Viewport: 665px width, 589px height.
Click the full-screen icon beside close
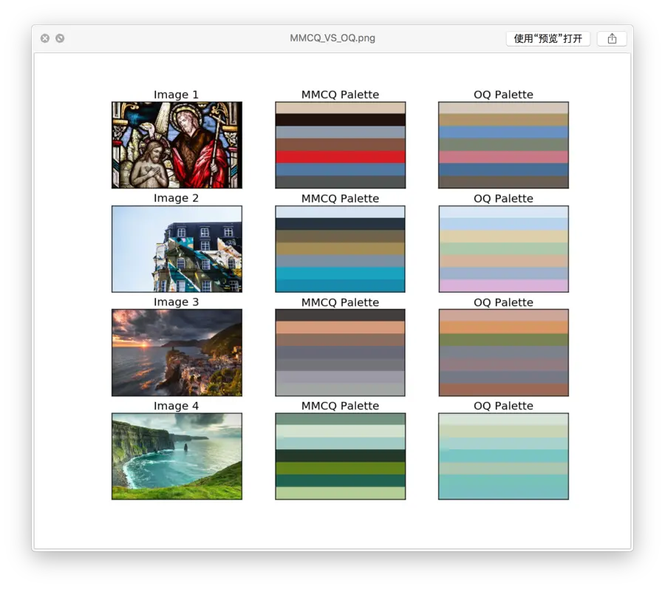(x=60, y=38)
